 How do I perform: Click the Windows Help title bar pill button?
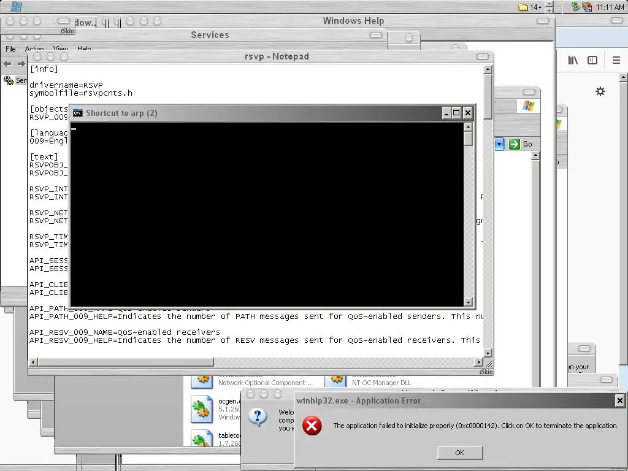(x=543, y=21)
